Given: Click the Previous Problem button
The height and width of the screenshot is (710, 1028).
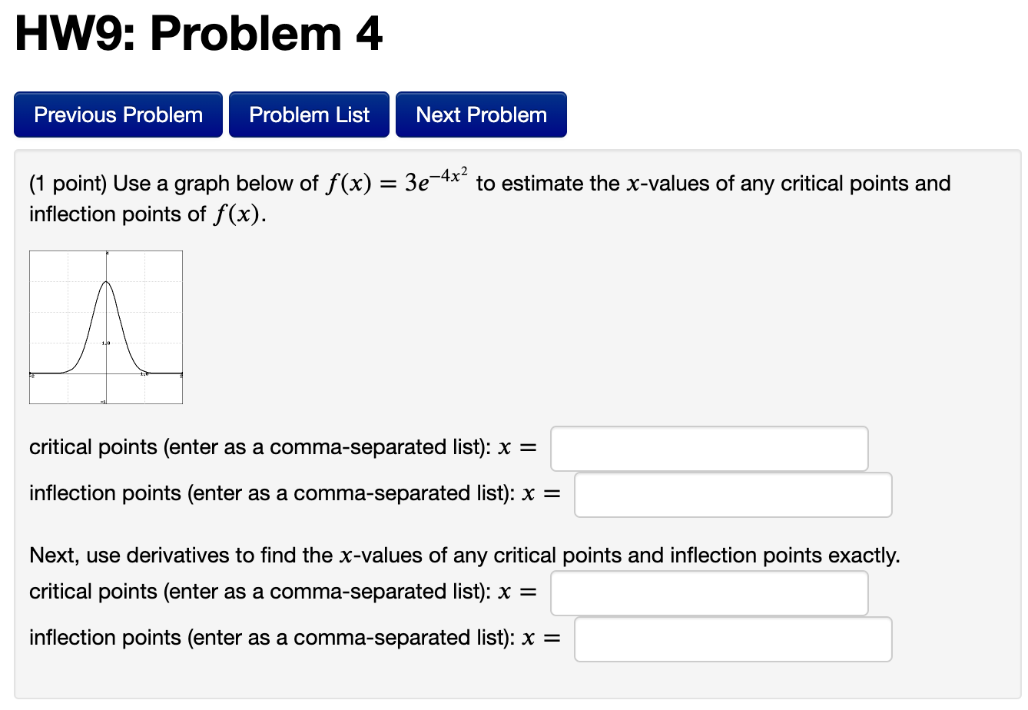Looking at the screenshot, I should pyautogui.click(x=118, y=114).
